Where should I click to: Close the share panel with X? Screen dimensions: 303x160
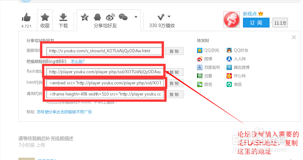[x=294, y=37]
